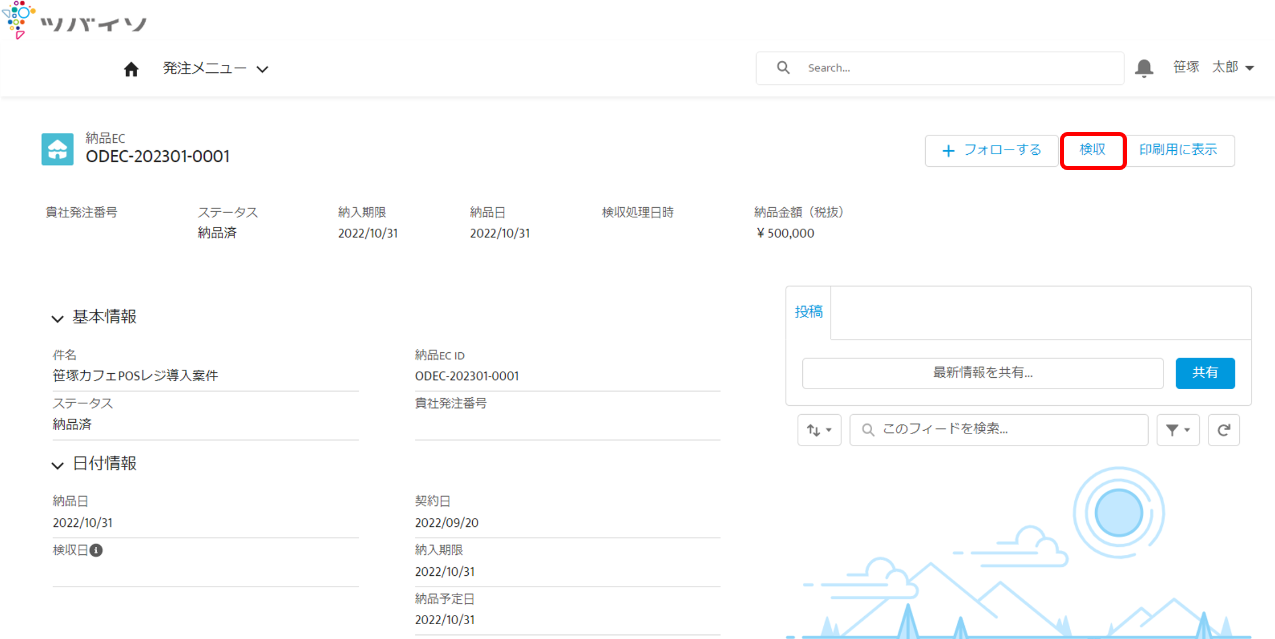Click the 共有 button
This screenshot has width=1275, height=639.
1205,373
